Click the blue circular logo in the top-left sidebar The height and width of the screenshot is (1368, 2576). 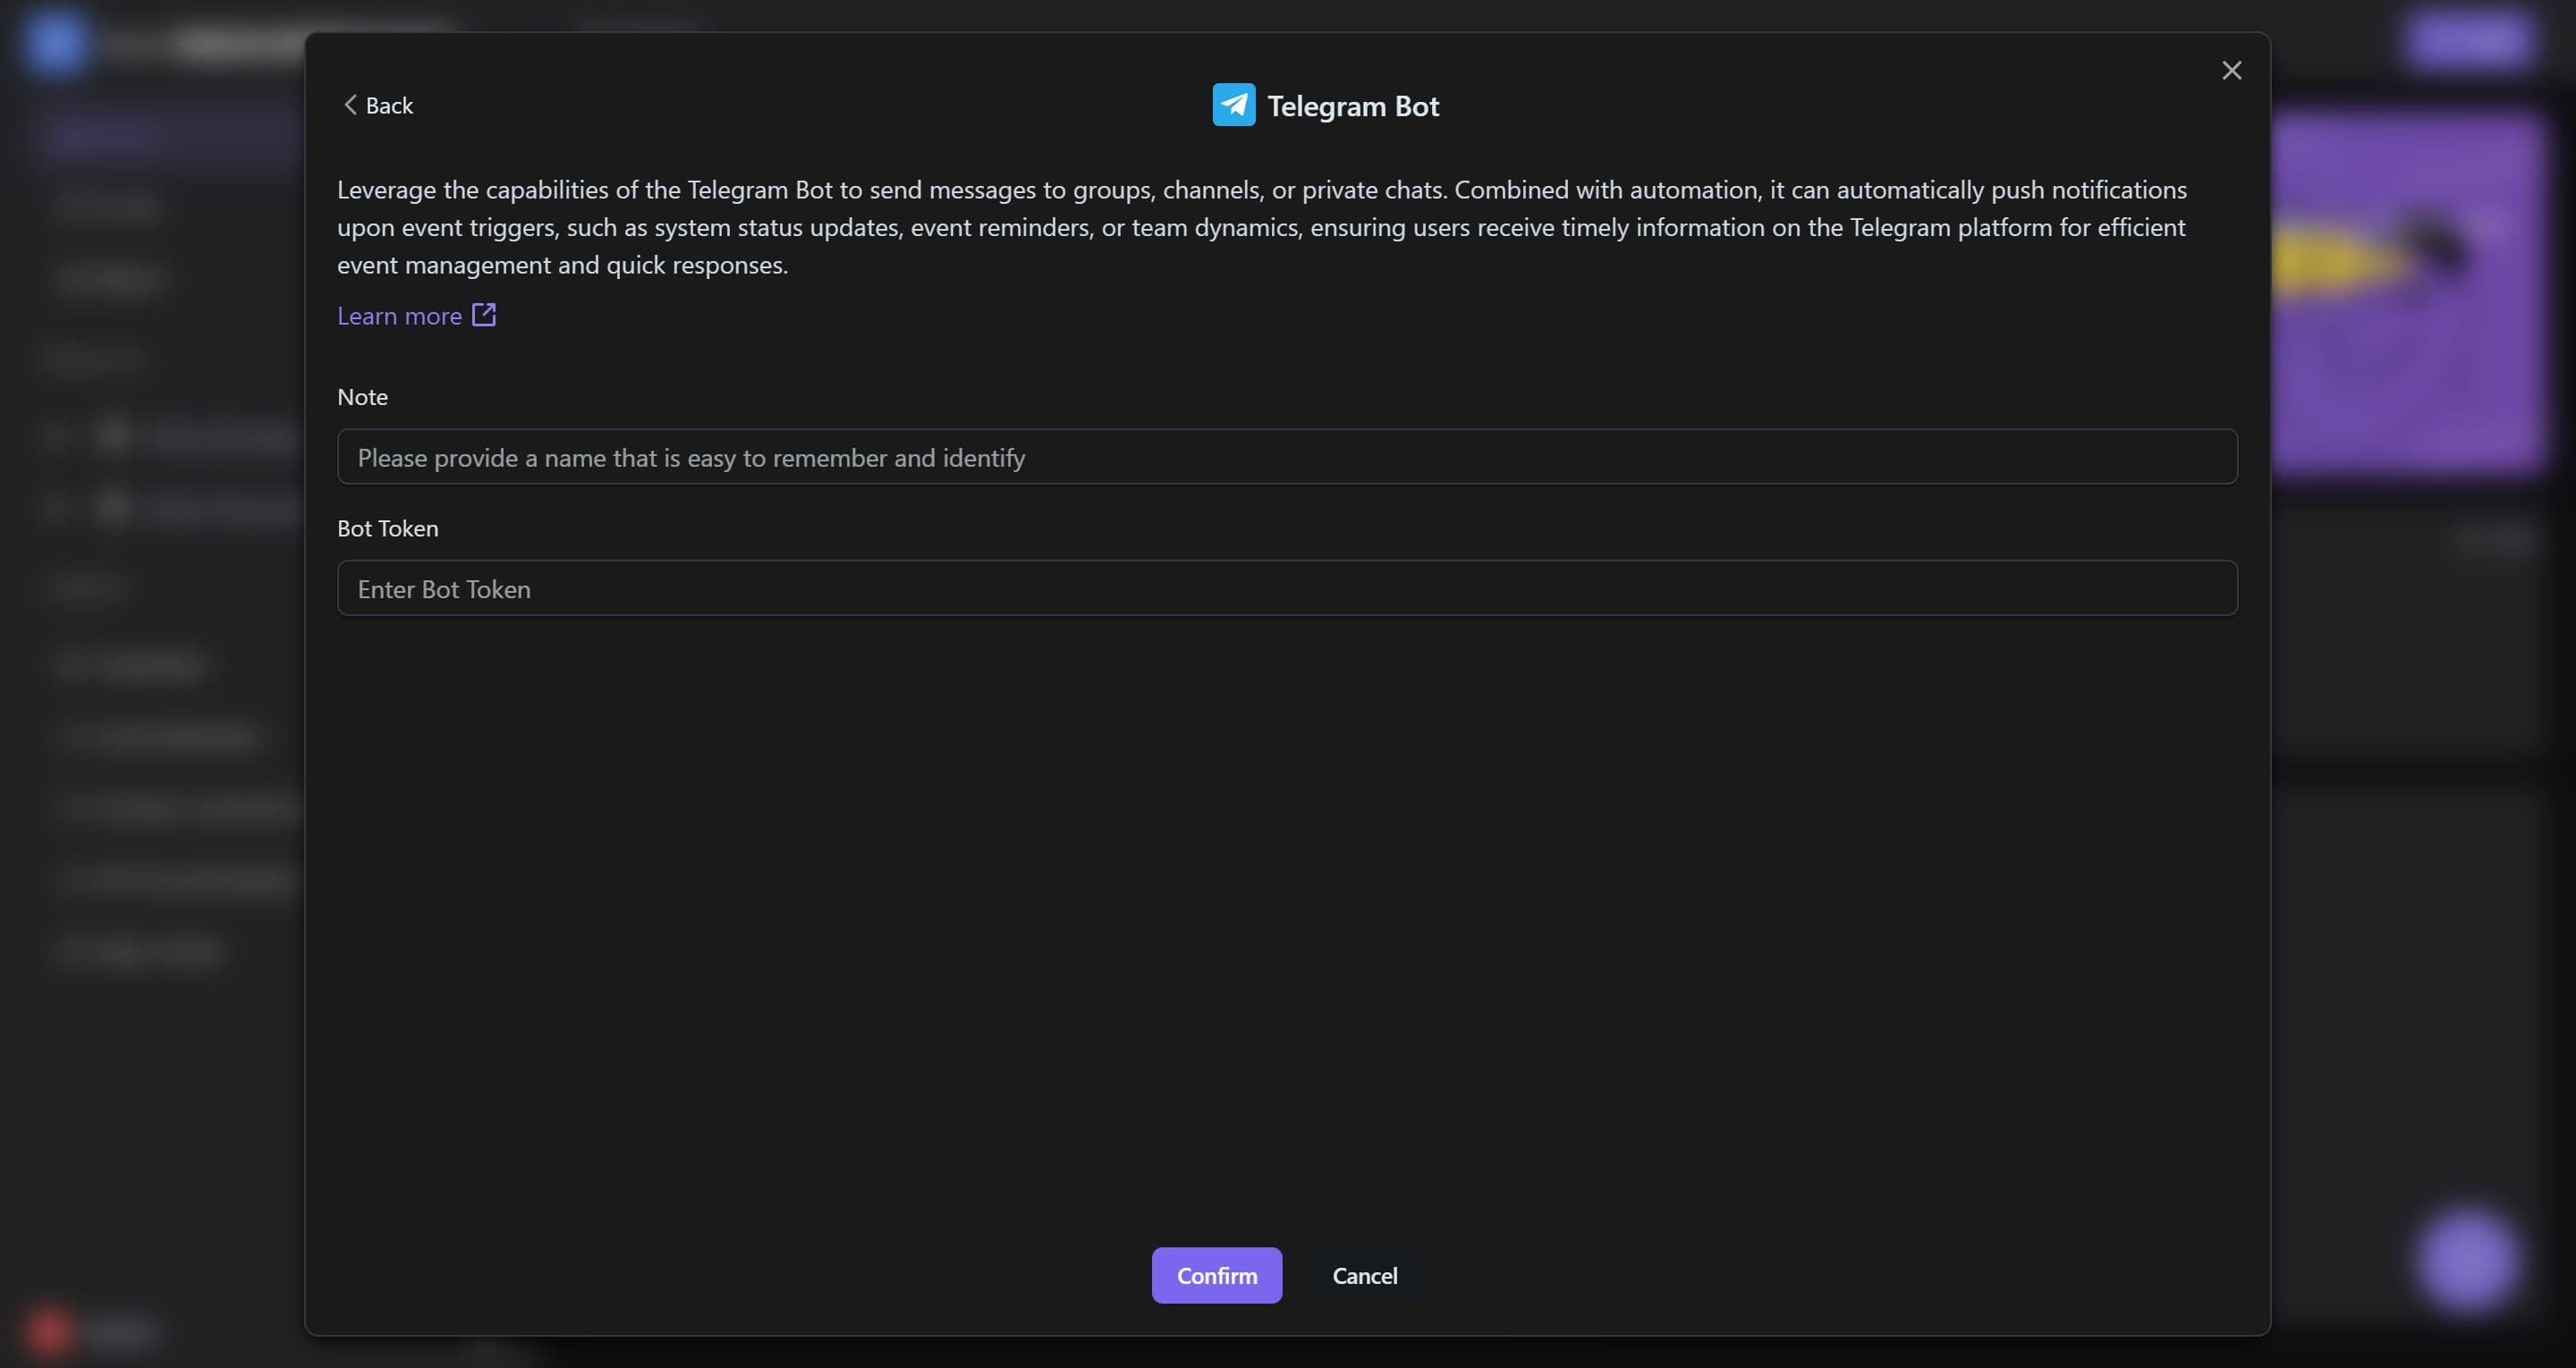pos(55,42)
